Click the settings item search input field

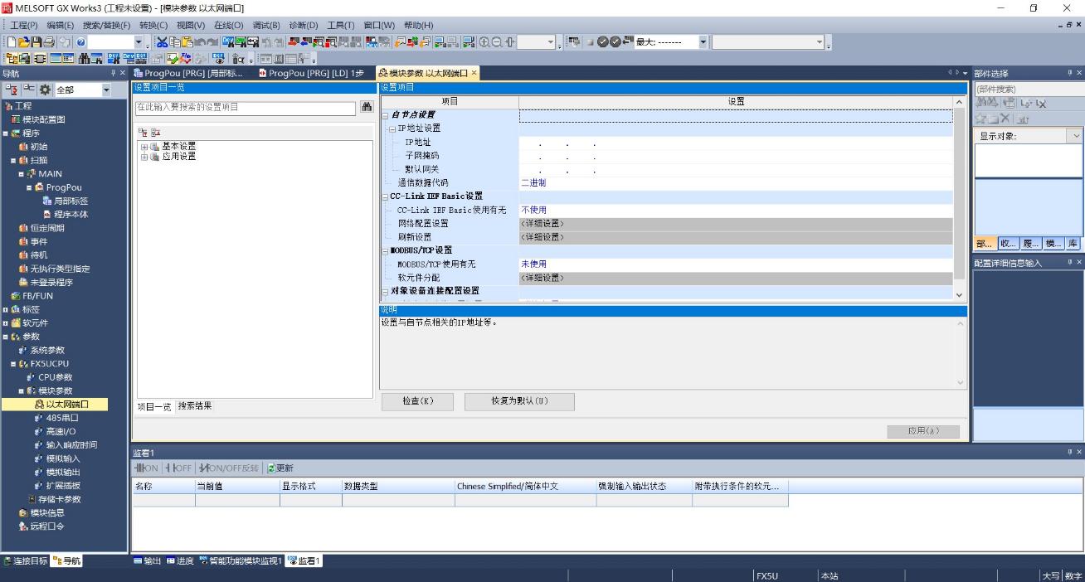tap(246, 108)
